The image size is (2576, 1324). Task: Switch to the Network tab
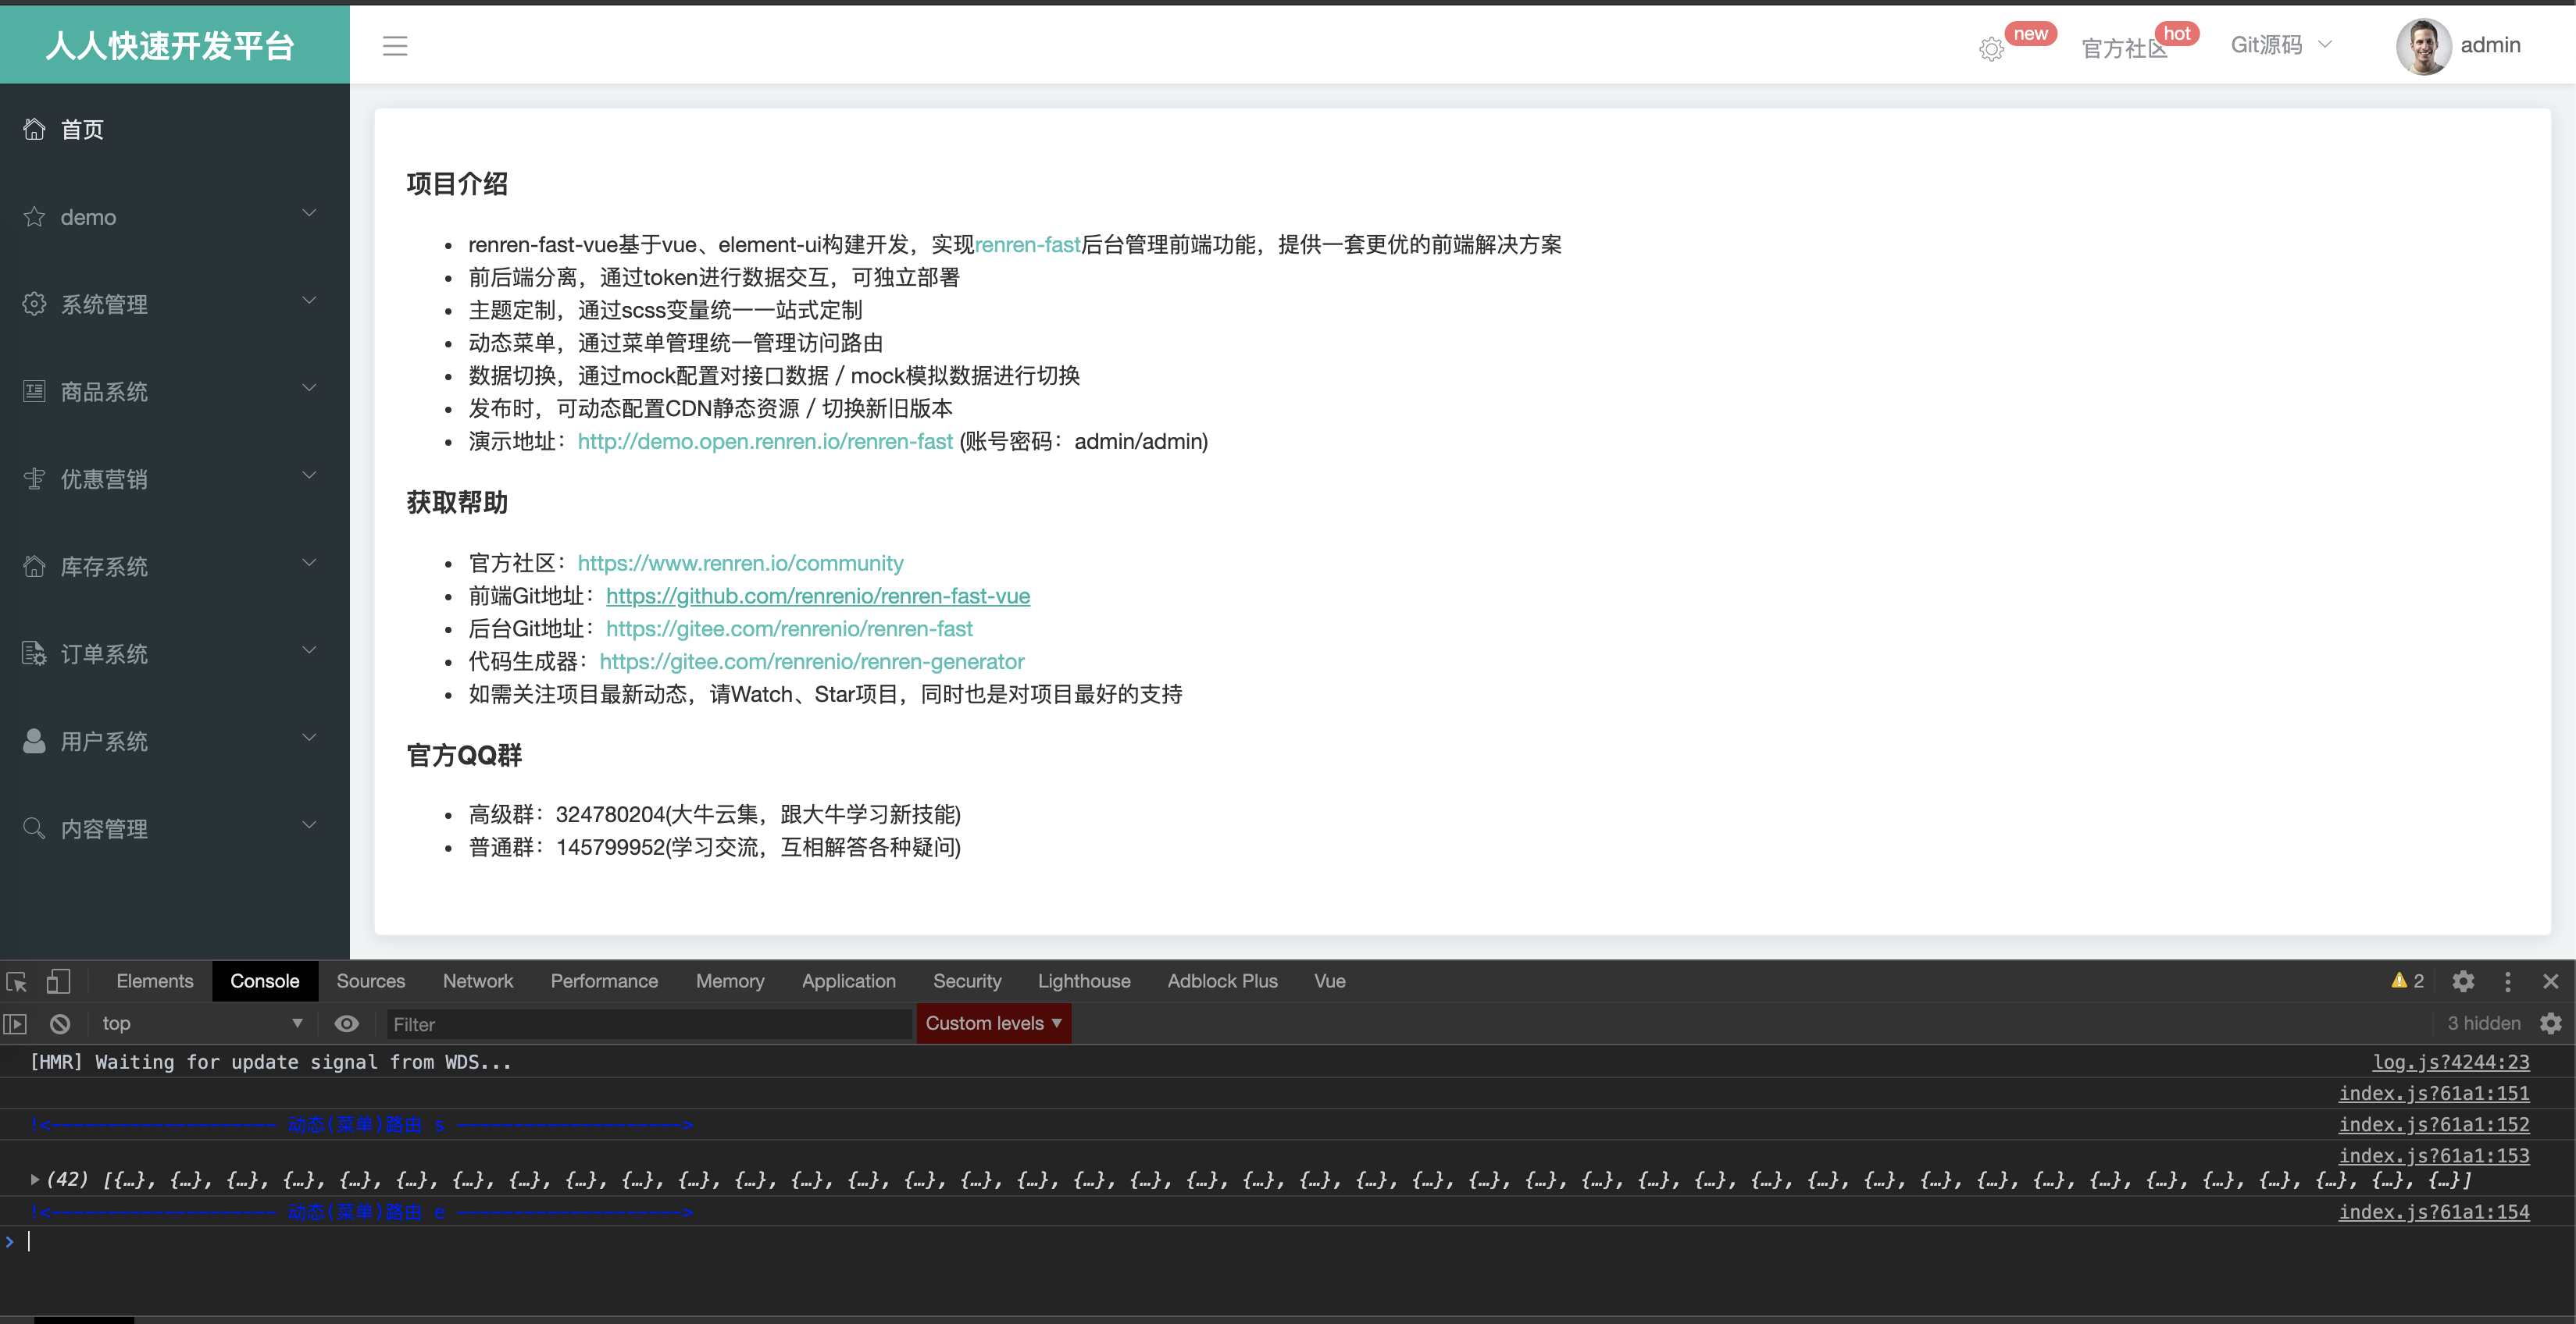coord(478,981)
